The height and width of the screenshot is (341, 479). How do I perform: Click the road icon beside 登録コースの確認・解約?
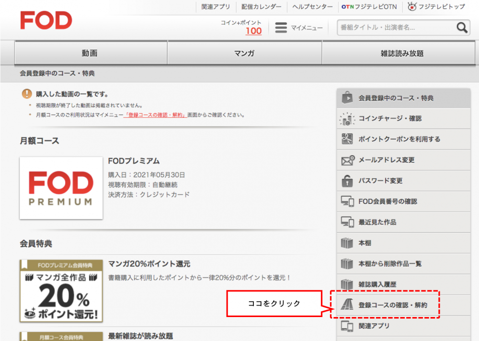coord(347,305)
